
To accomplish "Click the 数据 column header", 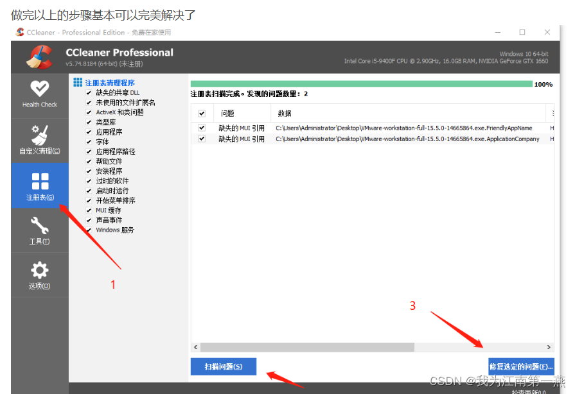I will click(x=408, y=114).
